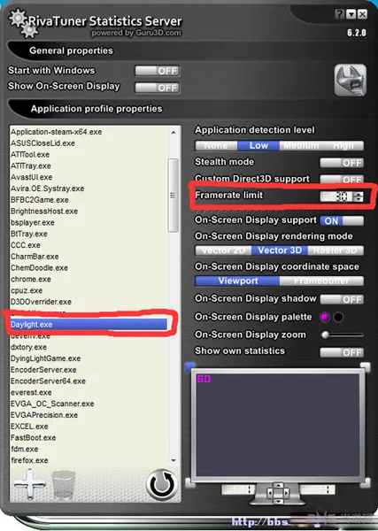The width and height of the screenshot is (378, 531).
Task: Click the top-left corner marker of preview
Action: 190,366
